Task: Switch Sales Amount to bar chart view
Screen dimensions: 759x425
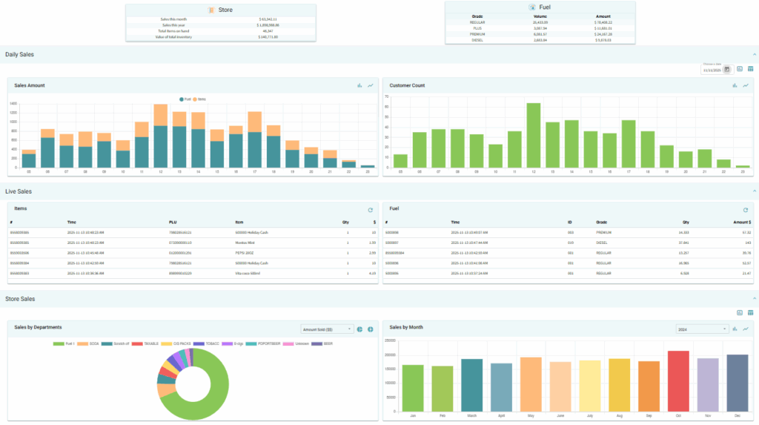Action: [359, 85]
